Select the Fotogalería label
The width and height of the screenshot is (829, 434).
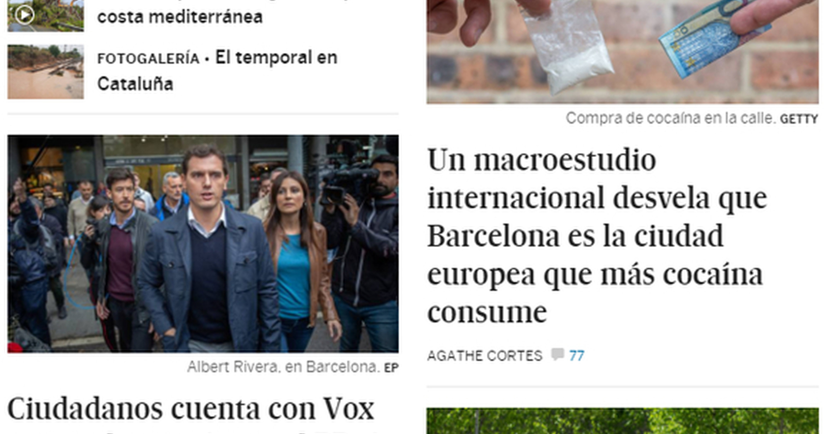click(149, 59)
